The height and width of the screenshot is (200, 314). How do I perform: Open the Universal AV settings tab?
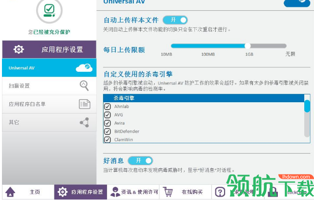point(49,67)
